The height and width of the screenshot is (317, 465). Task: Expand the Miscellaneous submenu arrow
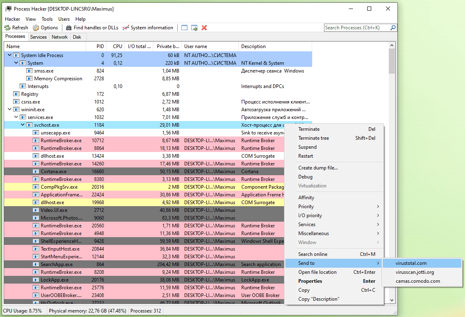pyautogui.click(x=378, y=233)
